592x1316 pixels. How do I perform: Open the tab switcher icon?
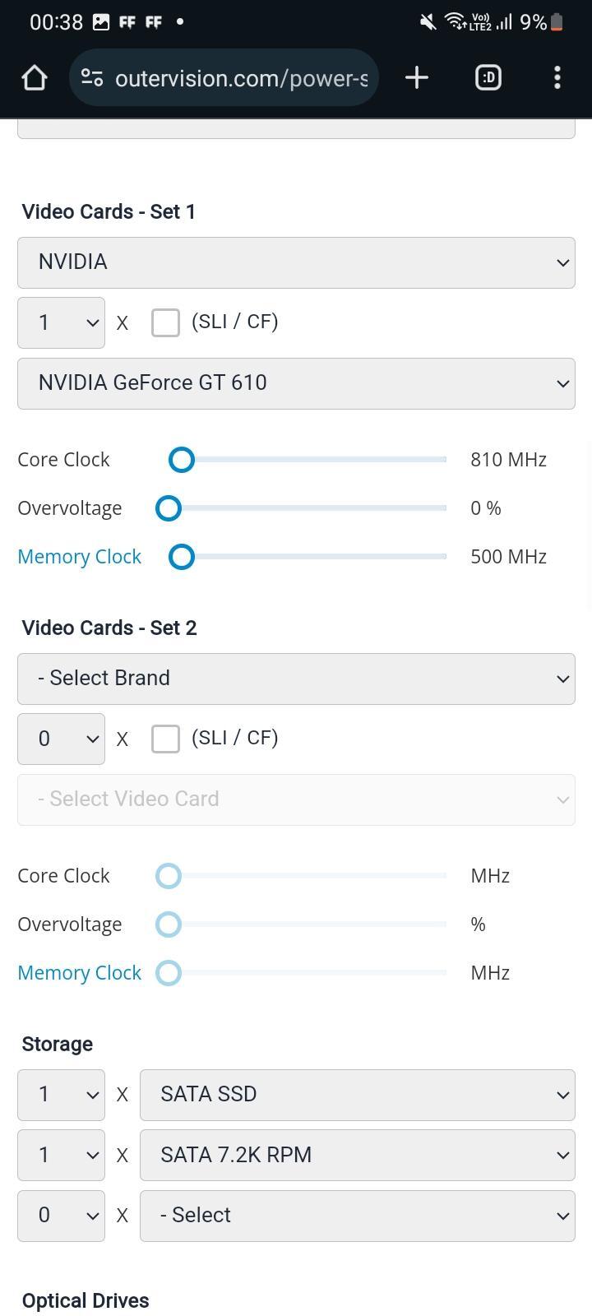point(488,78)
